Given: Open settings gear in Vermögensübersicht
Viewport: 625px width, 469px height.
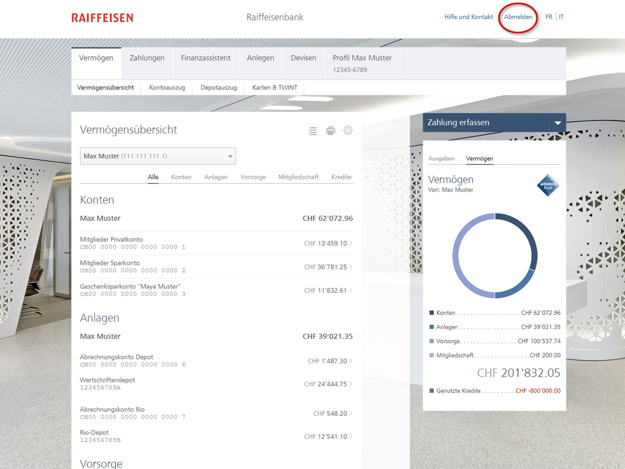Looking at the screenshot, I should click(x=348, y=131).
